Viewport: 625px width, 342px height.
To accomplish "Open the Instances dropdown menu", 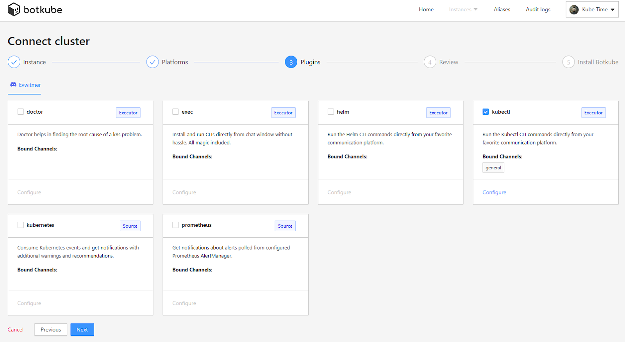I will 463,10.
